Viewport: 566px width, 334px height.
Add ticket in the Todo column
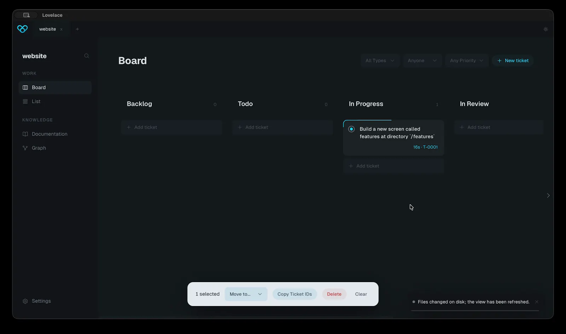282,127
